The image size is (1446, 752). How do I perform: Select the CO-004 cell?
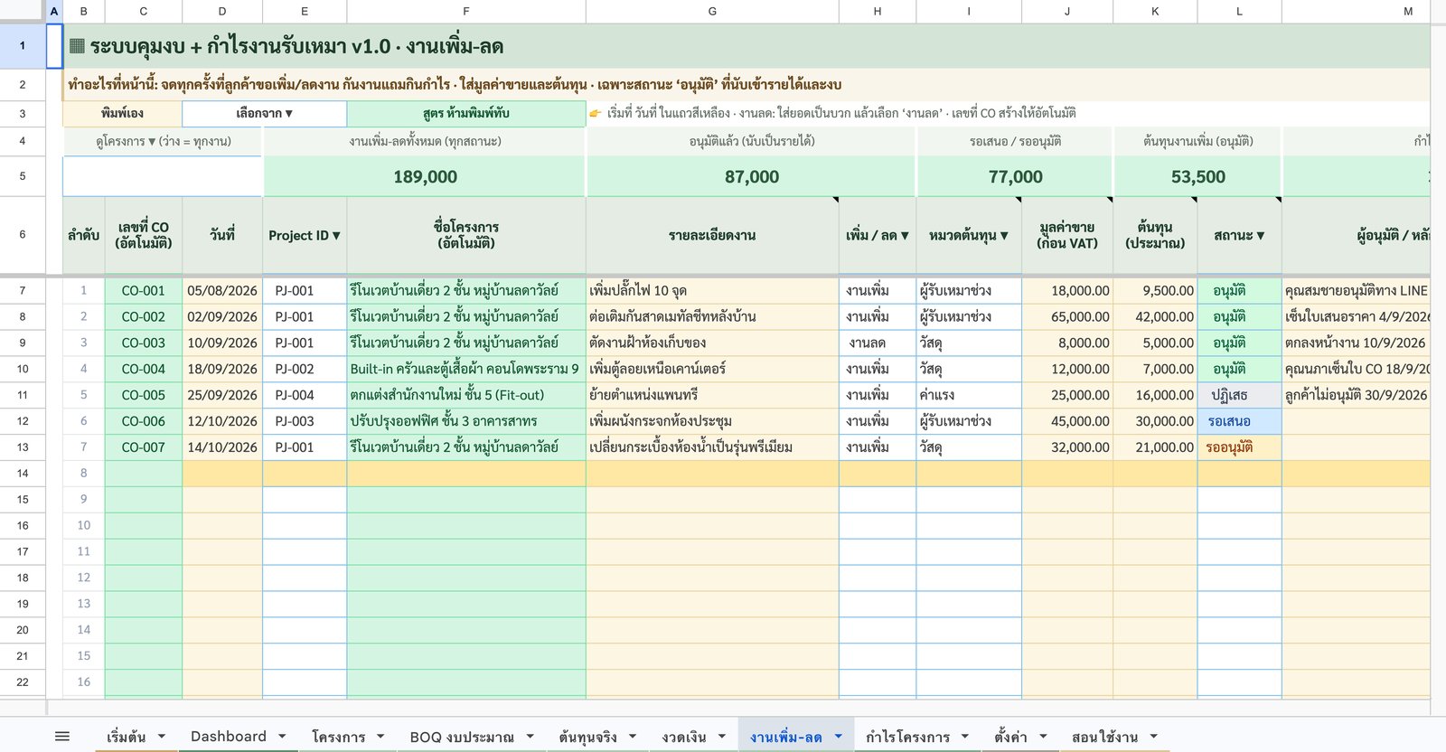coord(144,369)
